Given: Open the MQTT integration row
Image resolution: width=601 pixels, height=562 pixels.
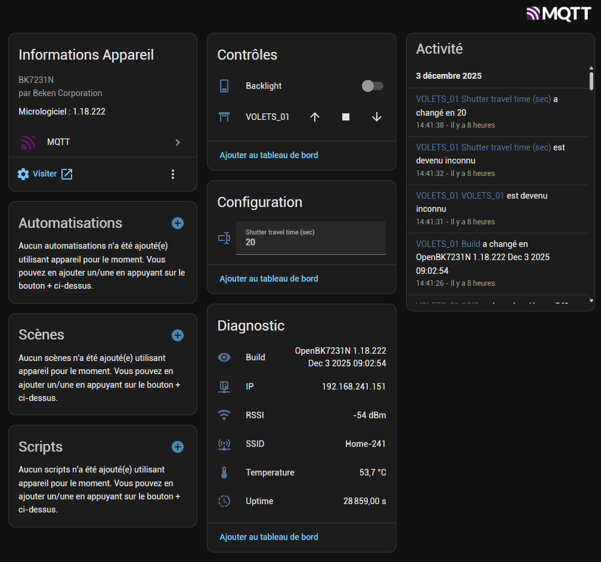Looking at the screenshot, I should 101,143.
